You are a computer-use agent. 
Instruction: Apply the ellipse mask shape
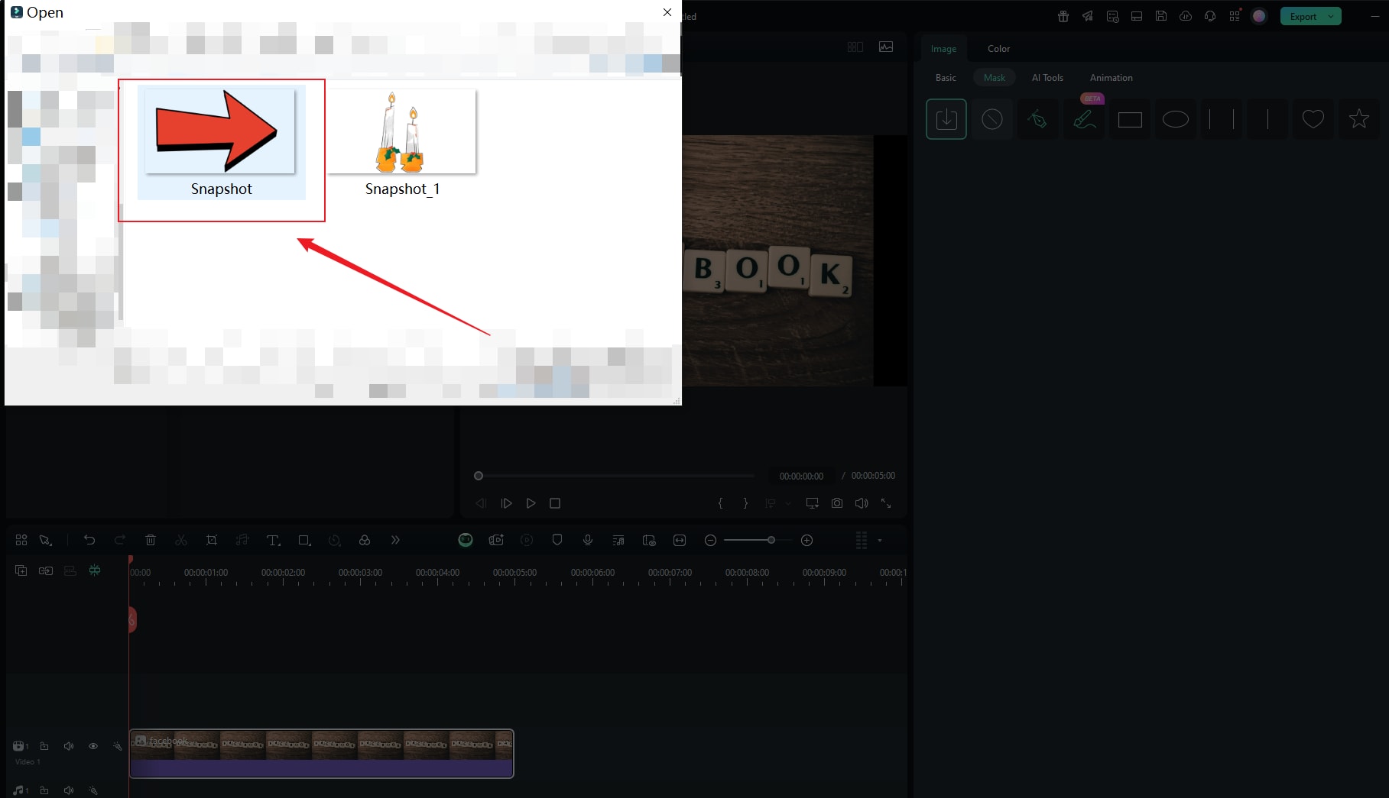(x=1176, y=119)
